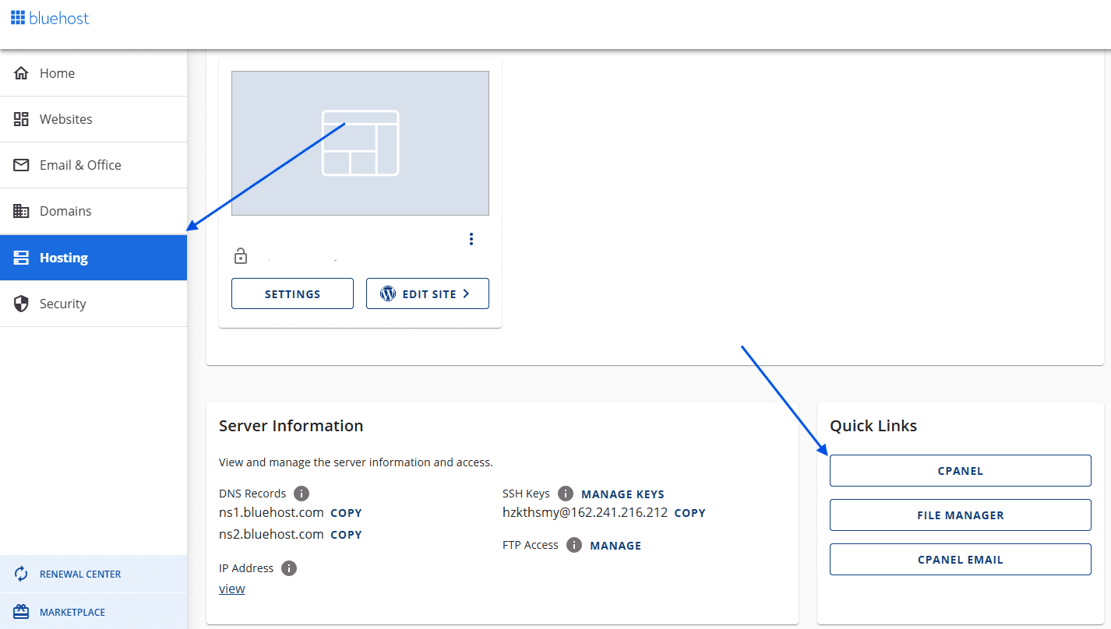
Task: Go to Email & Office
Action: (x=93, y=165)
